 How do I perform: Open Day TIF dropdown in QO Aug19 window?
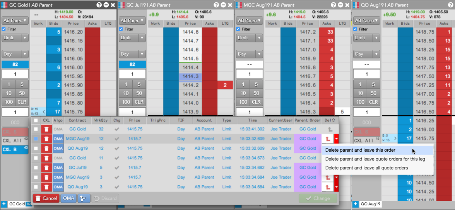click(x=367, y=54)
